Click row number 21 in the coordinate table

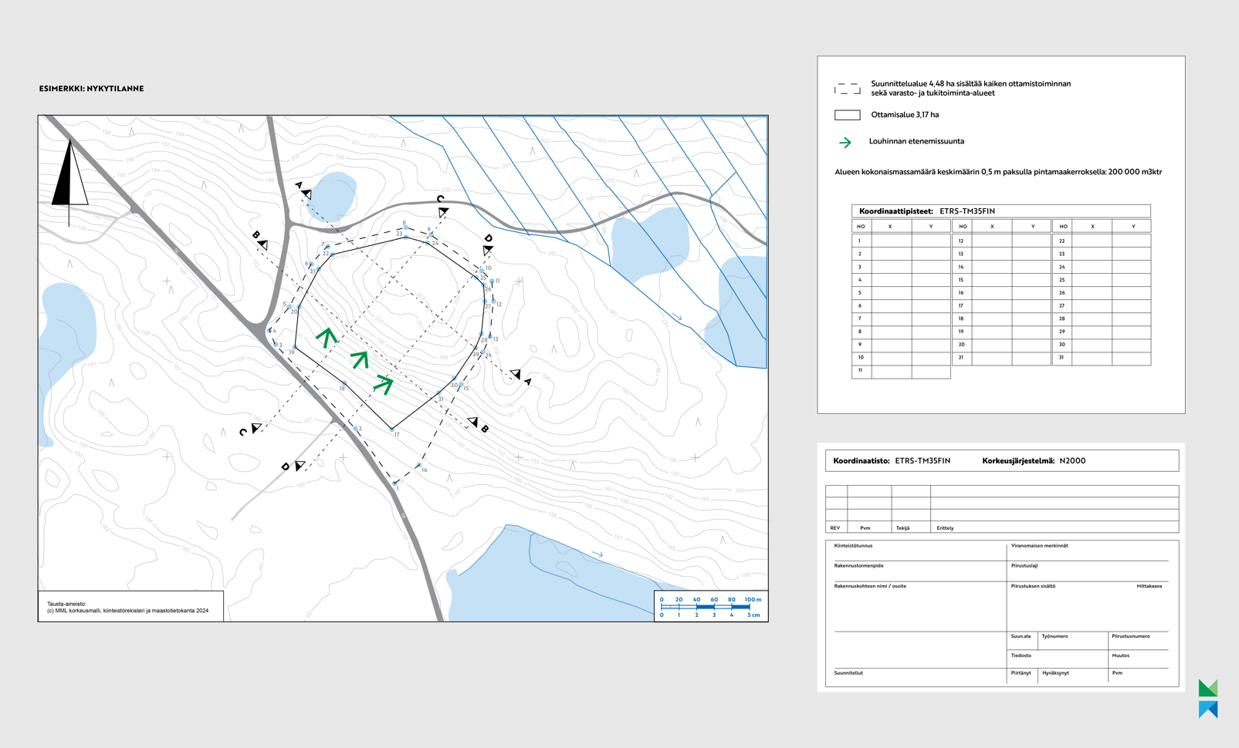click(x=961, y=357)
